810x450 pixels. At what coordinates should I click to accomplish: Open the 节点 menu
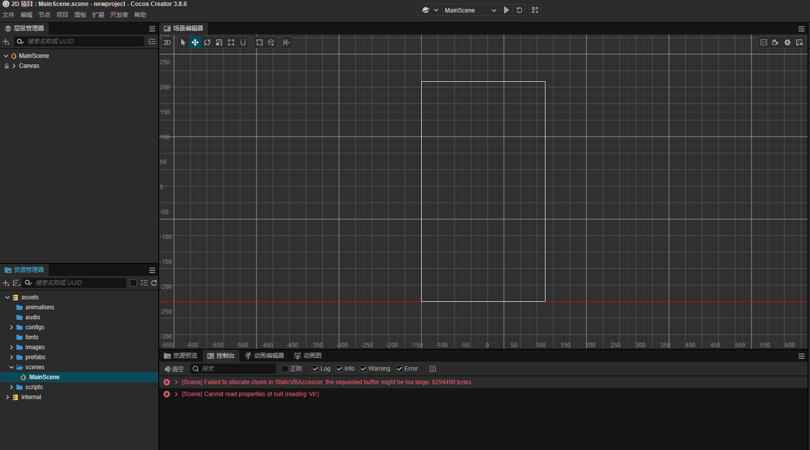tap(44, 15)
